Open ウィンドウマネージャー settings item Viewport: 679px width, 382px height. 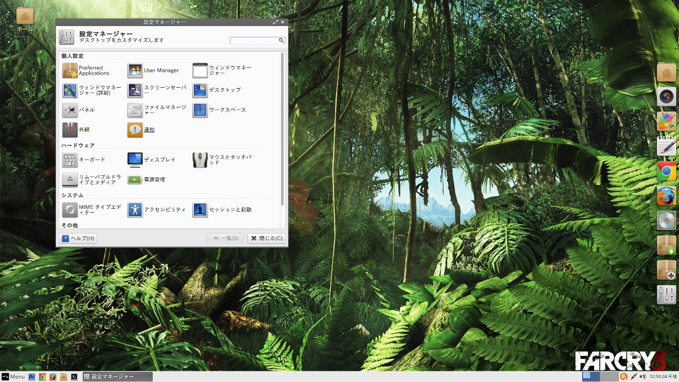pos(222,71)
